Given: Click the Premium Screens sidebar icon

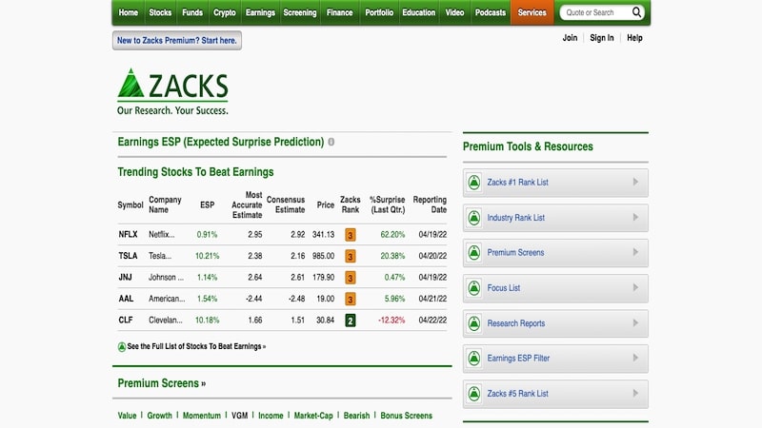Looking at the screenshot, I should [x=473, y=253].
